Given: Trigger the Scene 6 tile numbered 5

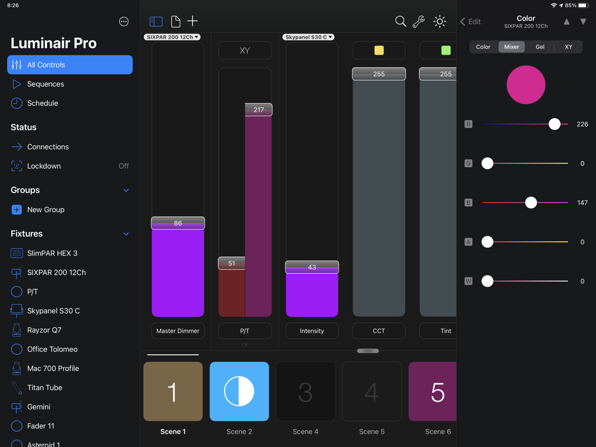Looking at the screenshot, I should pos(432,391).
